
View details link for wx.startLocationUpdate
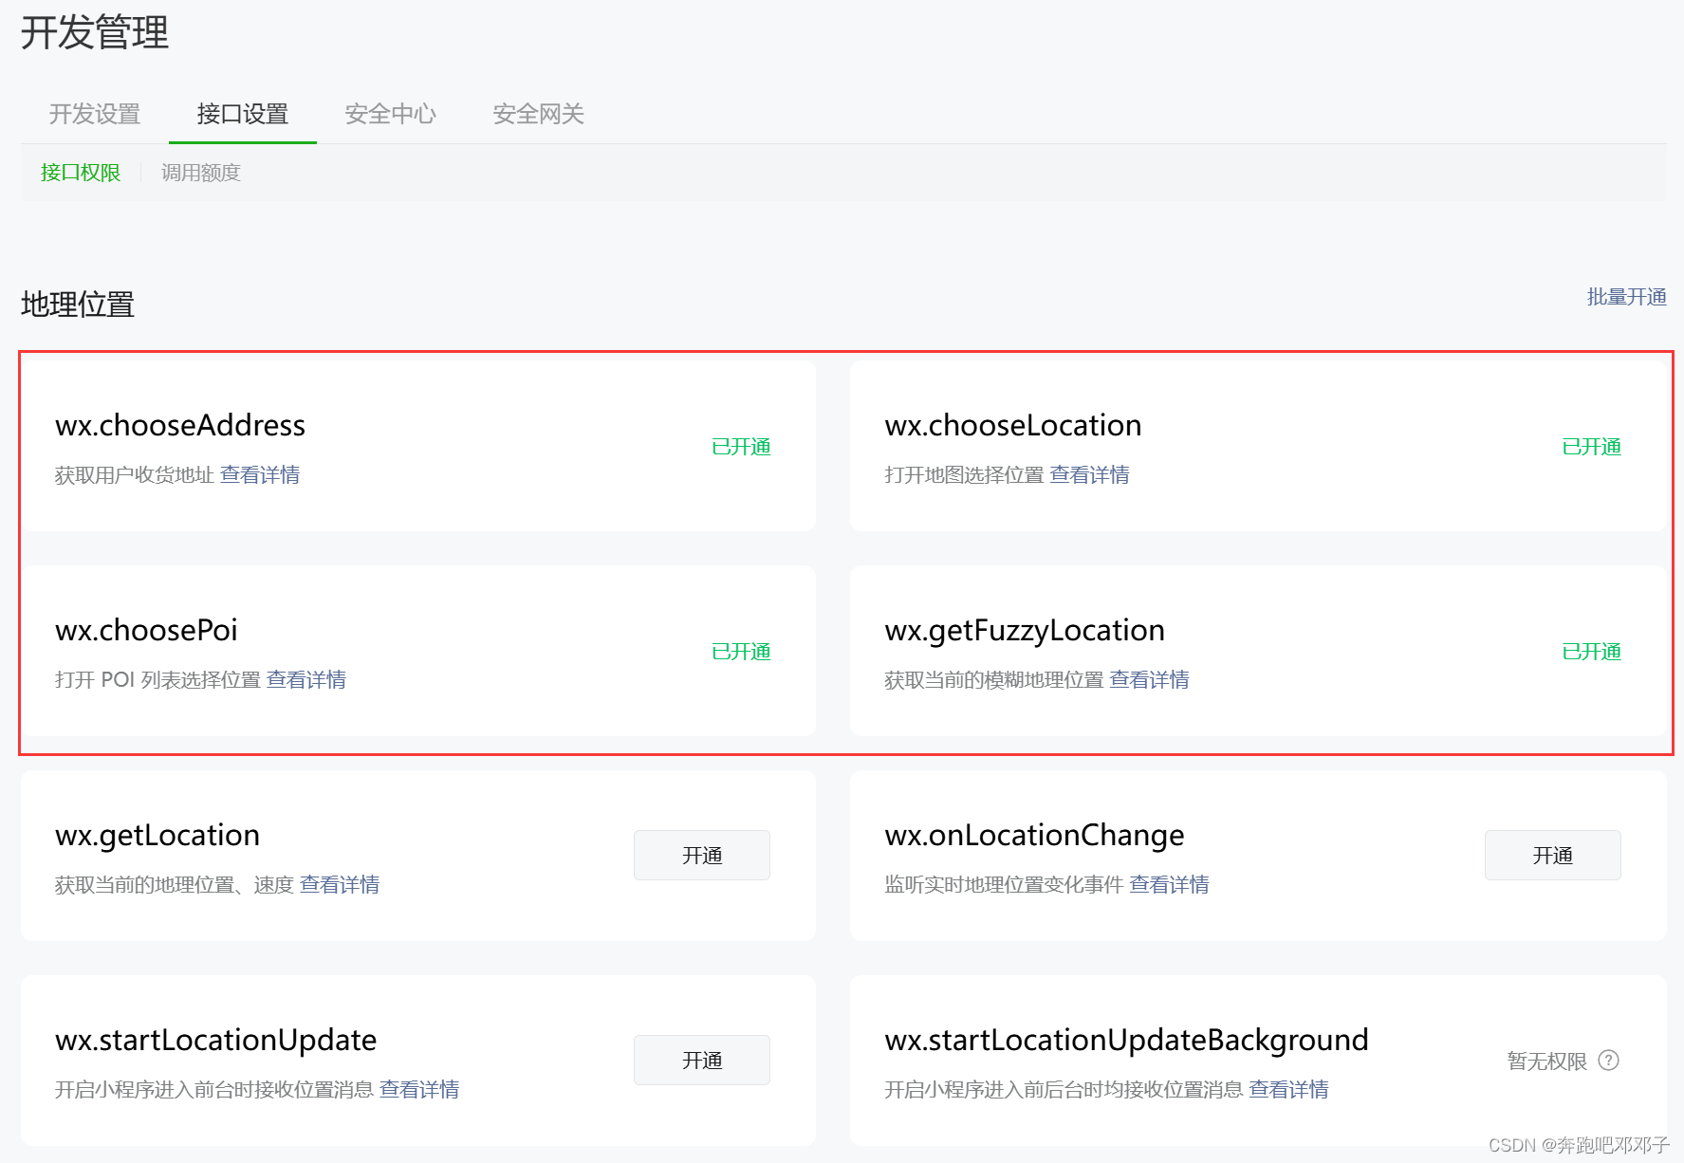[419, 1089]
